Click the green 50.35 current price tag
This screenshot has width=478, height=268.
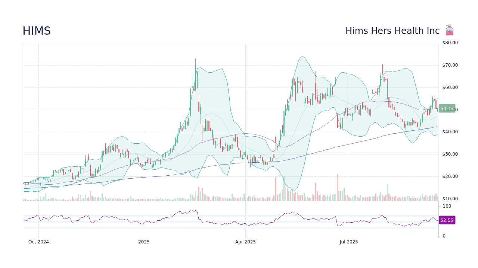447,109
